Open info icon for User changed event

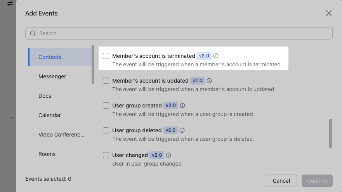point(168,156)
